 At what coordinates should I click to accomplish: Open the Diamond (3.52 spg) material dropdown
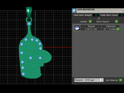click(102, 80)
